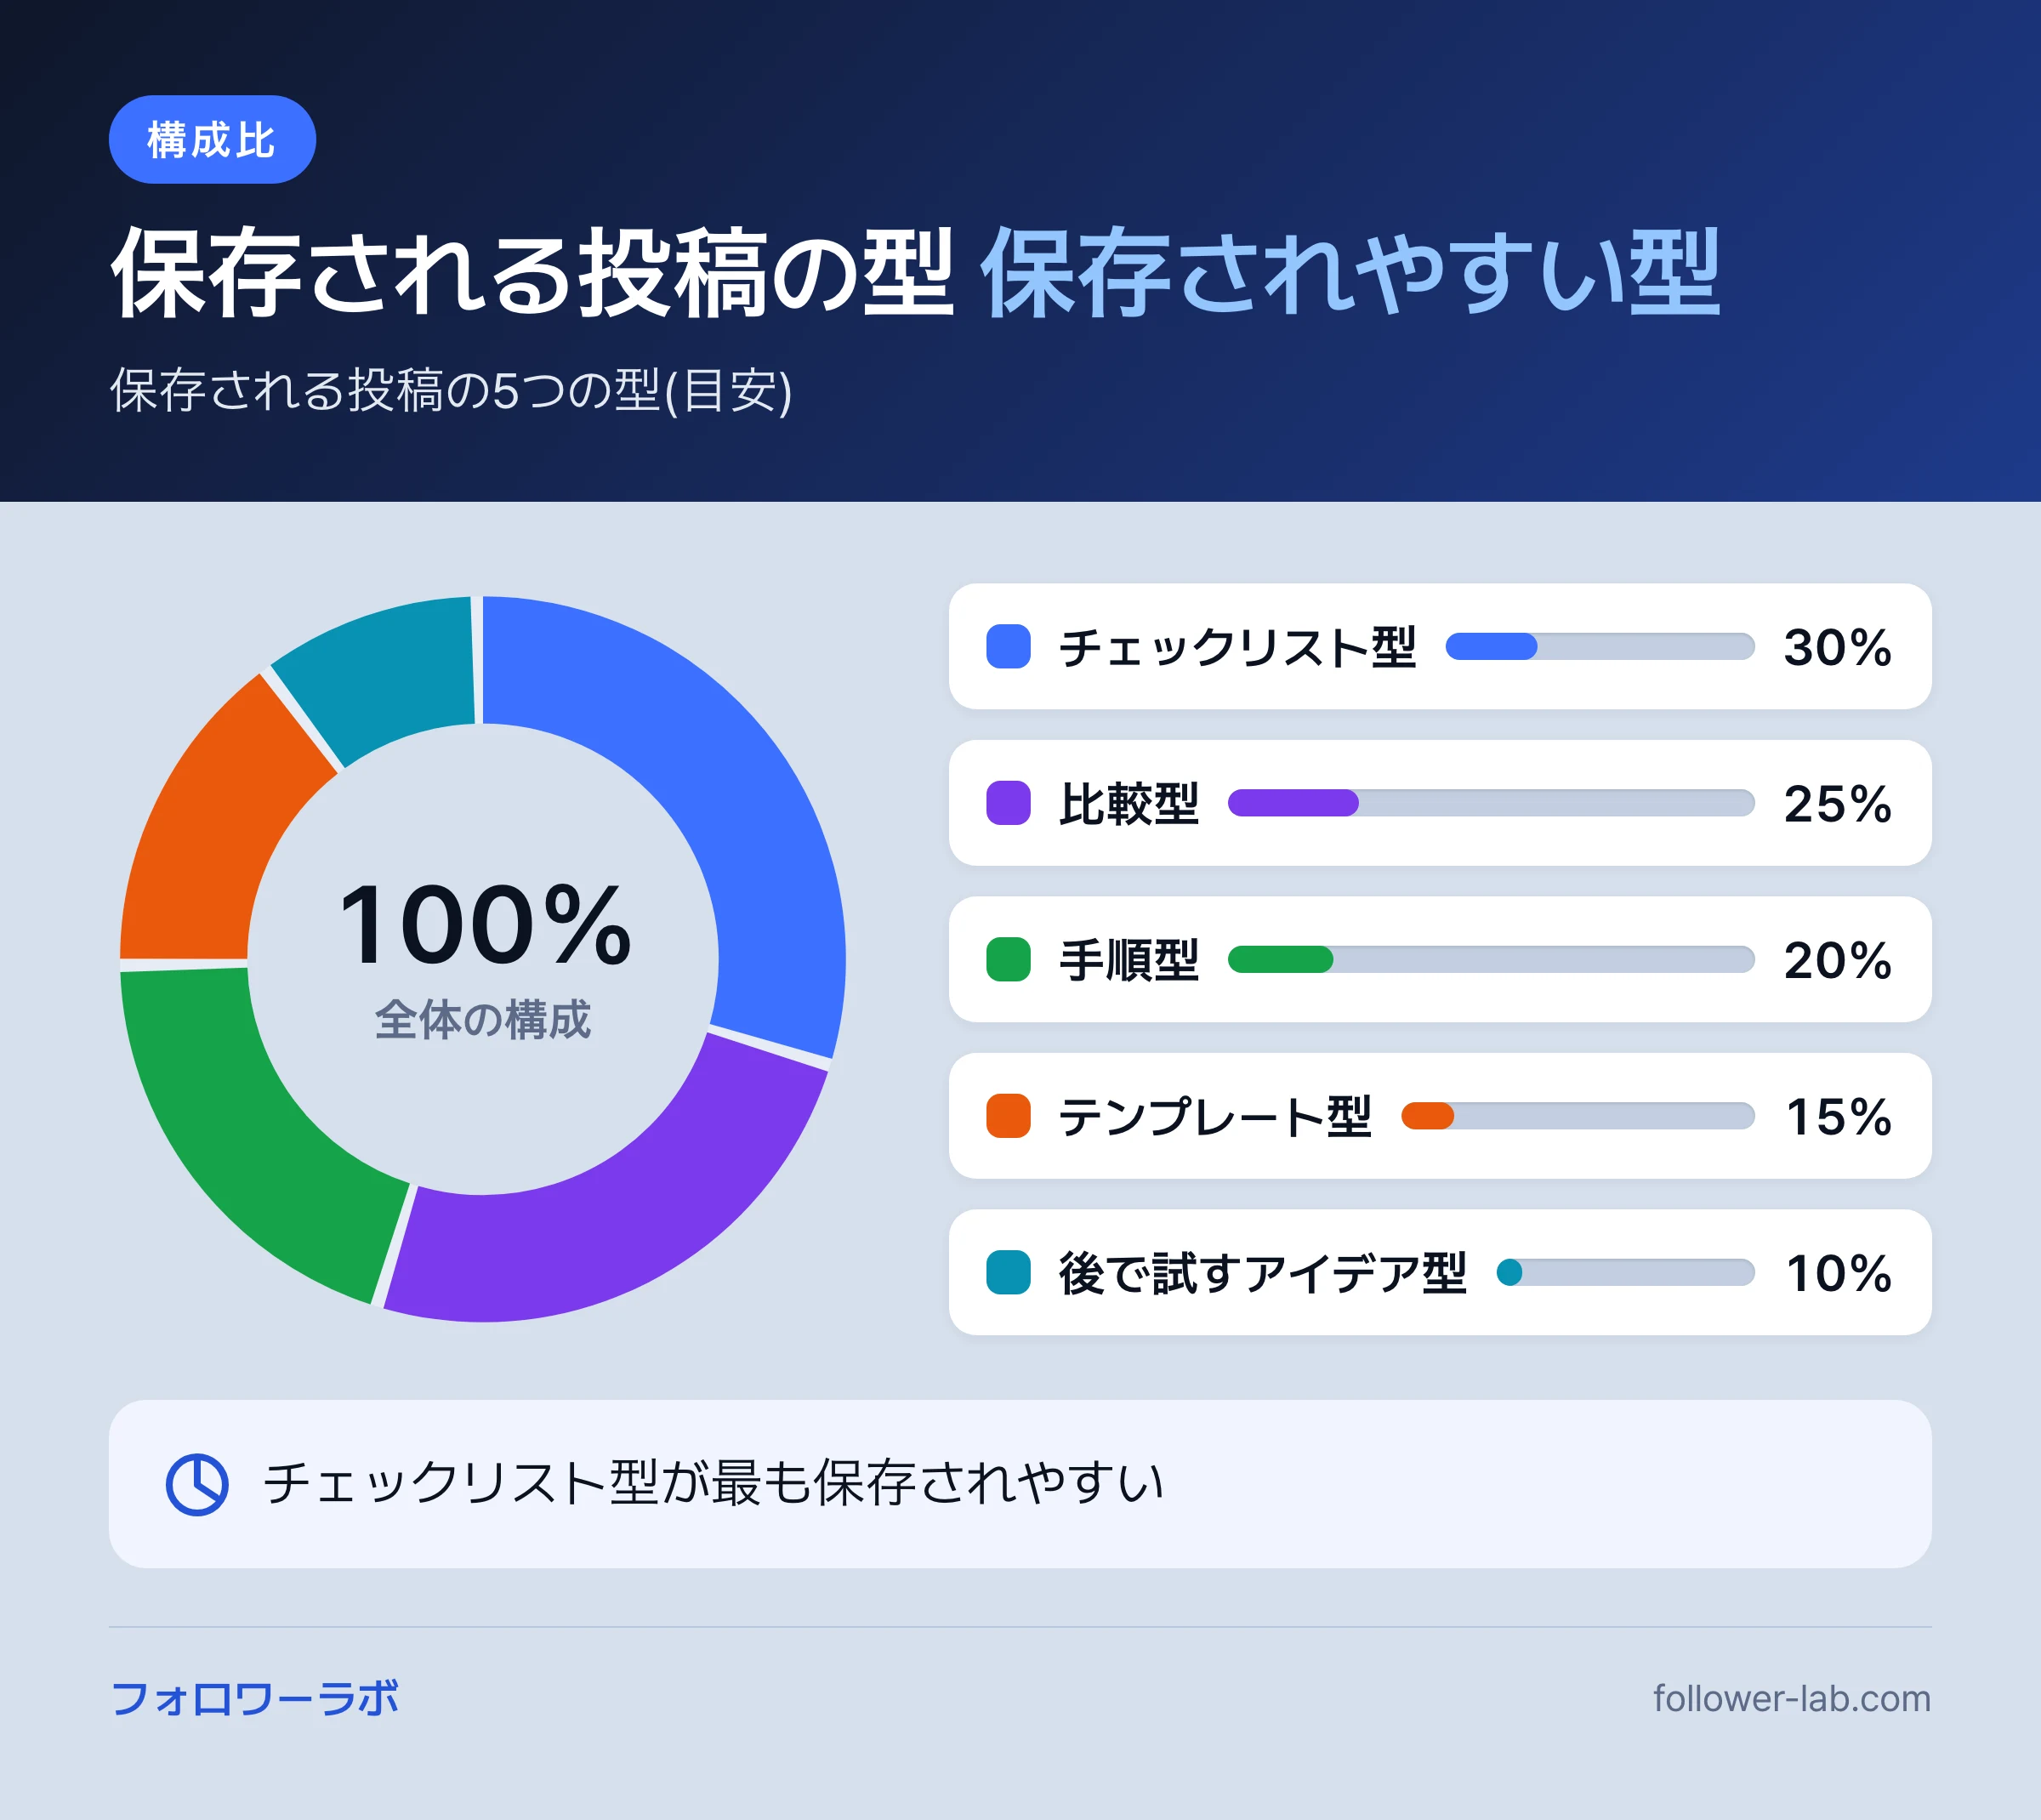This screenshot has height=1820, width=2041.
Task: Click the 構成比 badge at top
Action: pyautogui.click(x=212, y=139)
